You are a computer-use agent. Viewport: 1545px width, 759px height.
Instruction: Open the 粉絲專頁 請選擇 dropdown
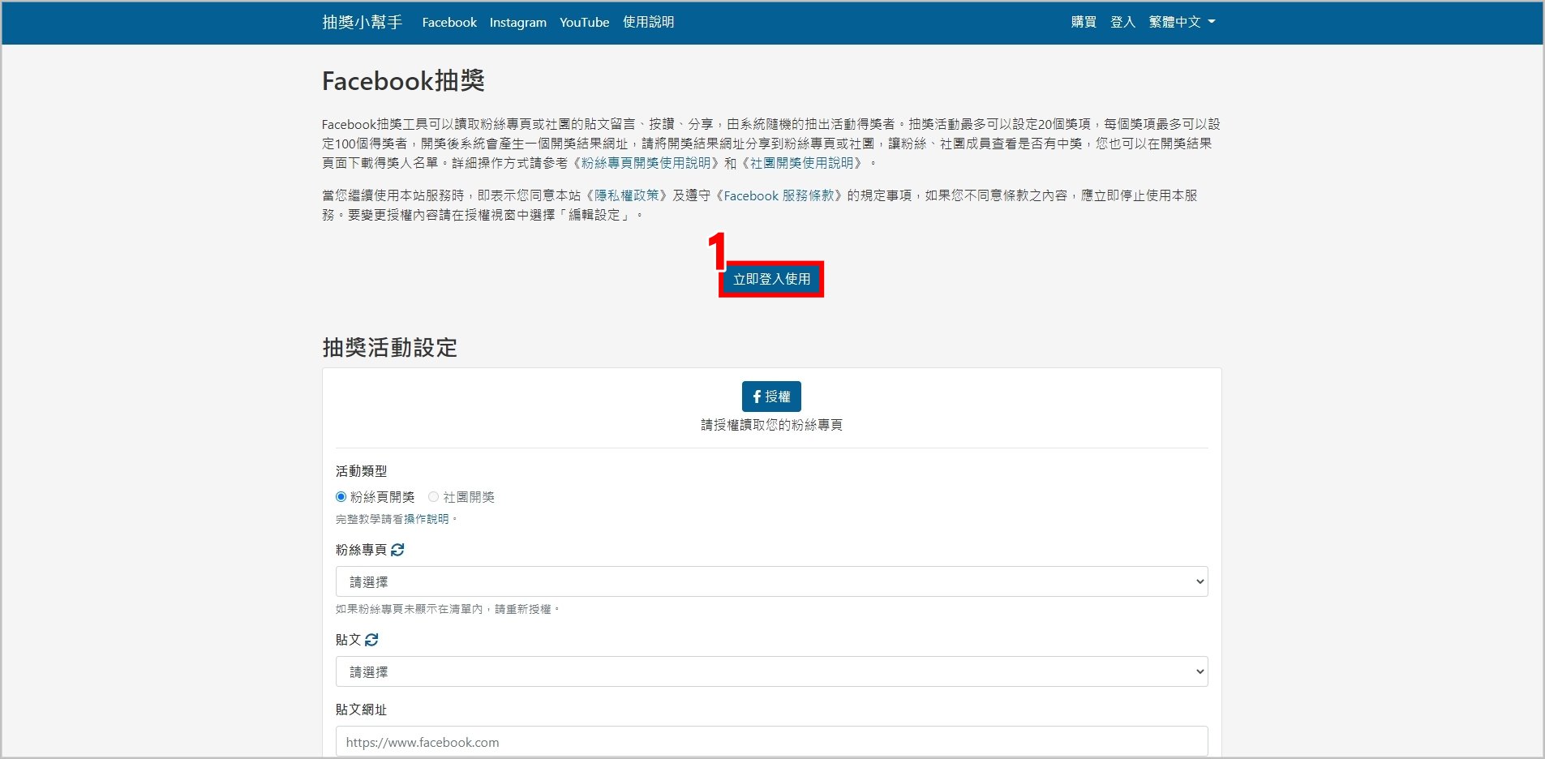click(x=771, y=581)
